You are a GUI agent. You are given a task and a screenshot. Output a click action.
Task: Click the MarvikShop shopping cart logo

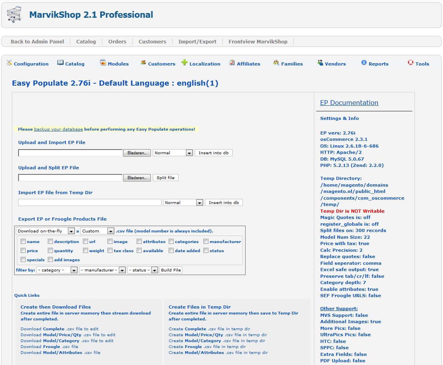pos(14,14)
